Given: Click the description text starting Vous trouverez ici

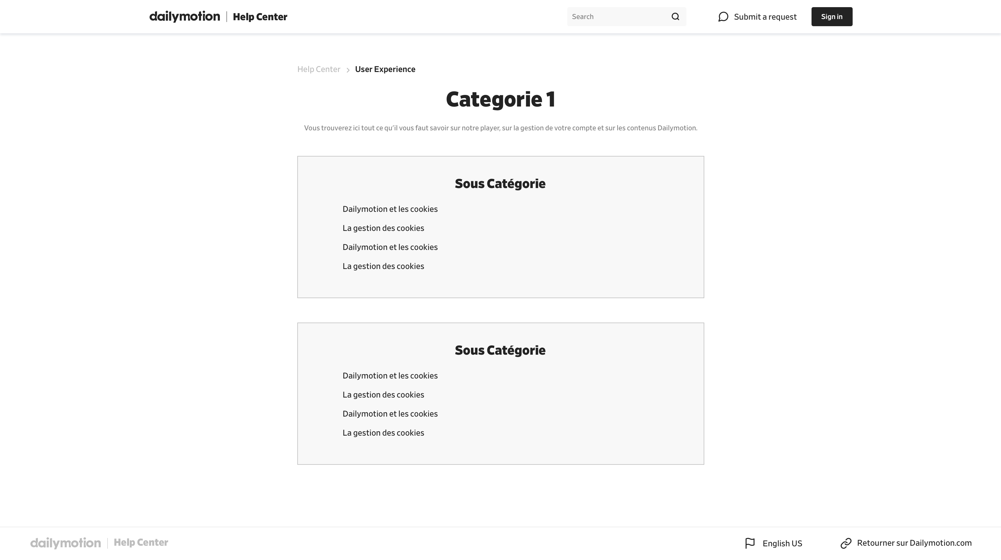Looking at the screenshot, I should [x=500, y=128].
